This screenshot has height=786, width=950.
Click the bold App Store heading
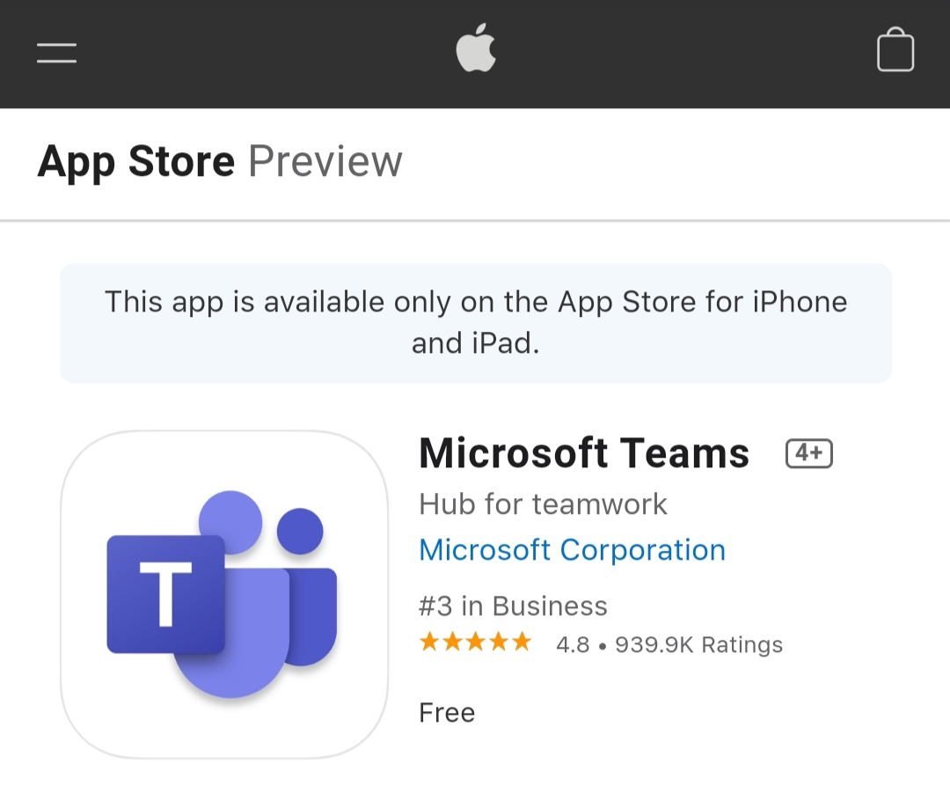(x=135, y=162)
